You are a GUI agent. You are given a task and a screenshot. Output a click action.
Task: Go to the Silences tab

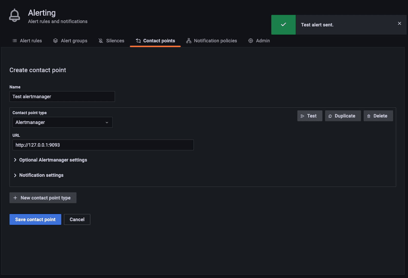(115, 41)
